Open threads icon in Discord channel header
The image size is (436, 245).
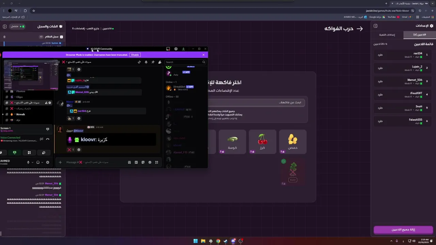point(139,62)
